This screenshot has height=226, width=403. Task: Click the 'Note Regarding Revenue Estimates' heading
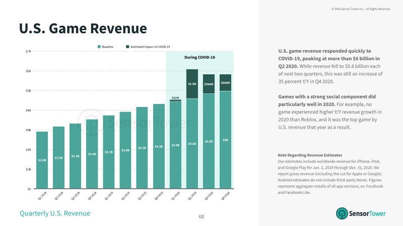coord(310,155)
